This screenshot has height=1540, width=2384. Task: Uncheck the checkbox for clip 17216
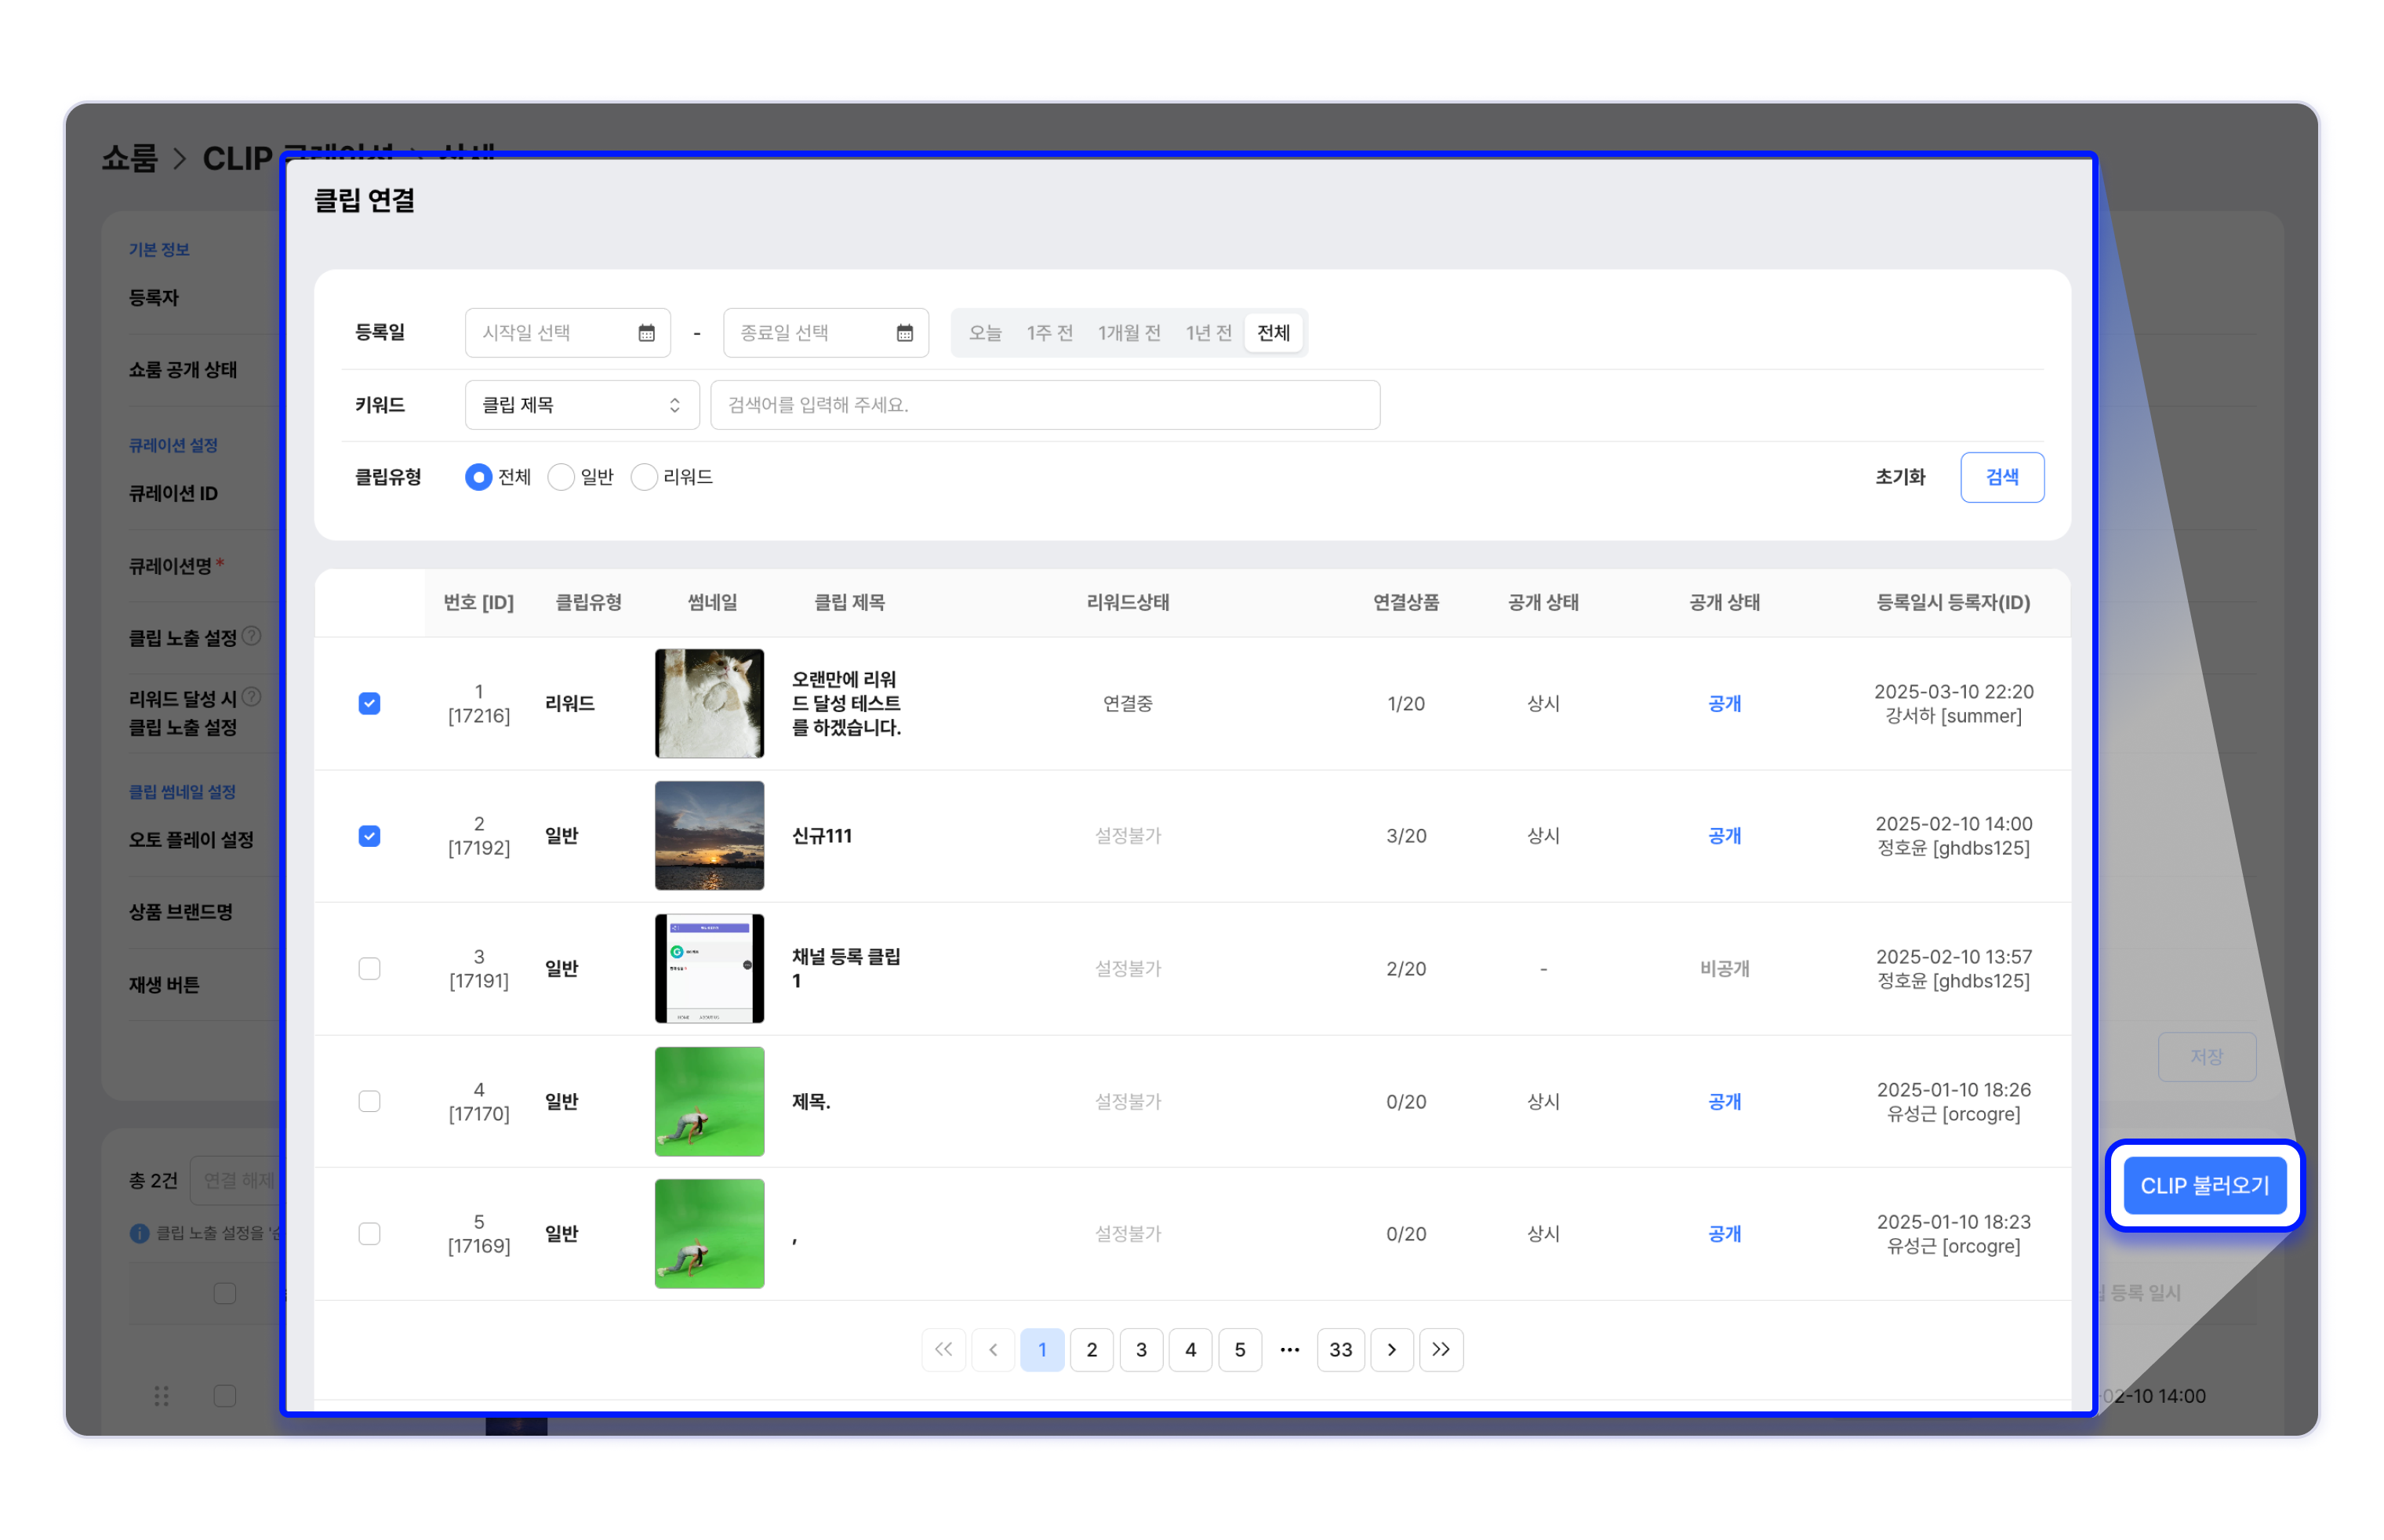click(x=369, y=703)
